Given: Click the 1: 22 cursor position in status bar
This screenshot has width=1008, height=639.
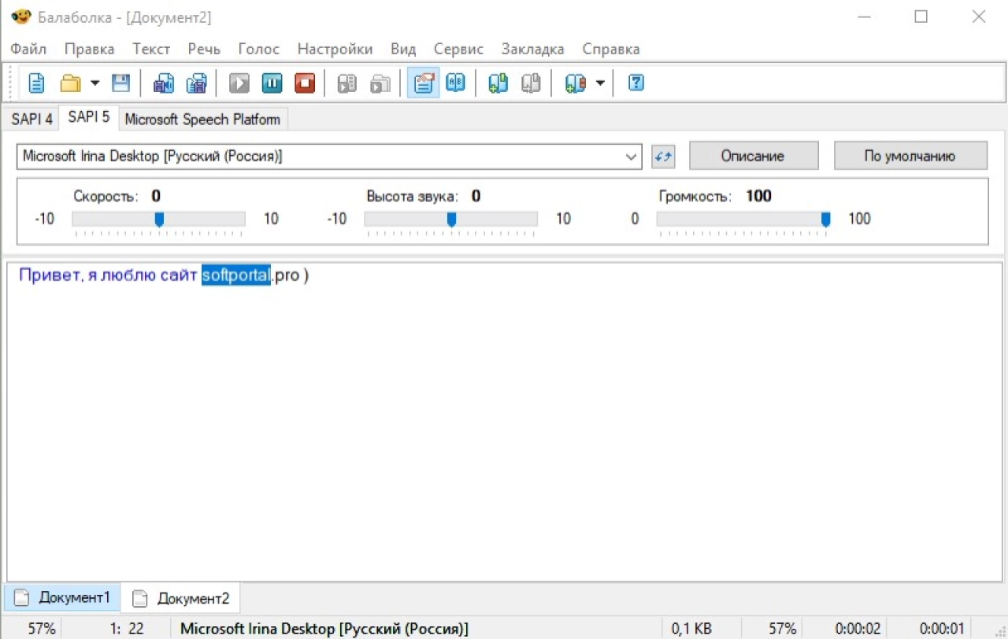Looking at the screenshot, I should tap(127, 629).
